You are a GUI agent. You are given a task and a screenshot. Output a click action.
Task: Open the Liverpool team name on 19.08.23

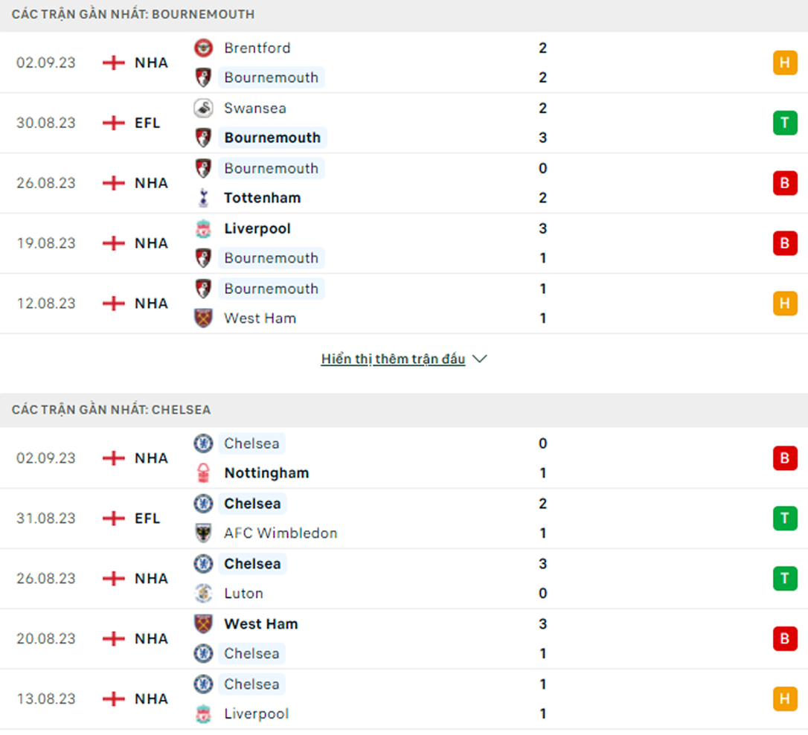coord(257,228)
